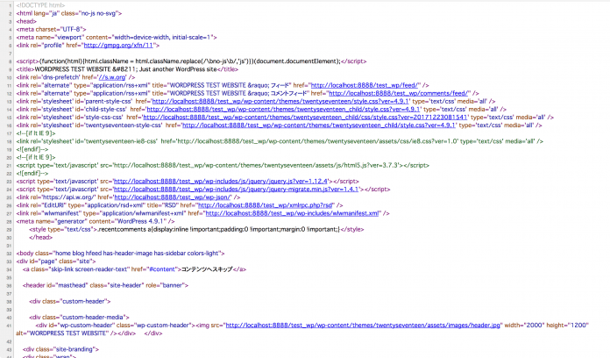This screenshot has width=610, height=358.
Task: Open the test_wp/wp-json/ link
Action: pos(173,197)
